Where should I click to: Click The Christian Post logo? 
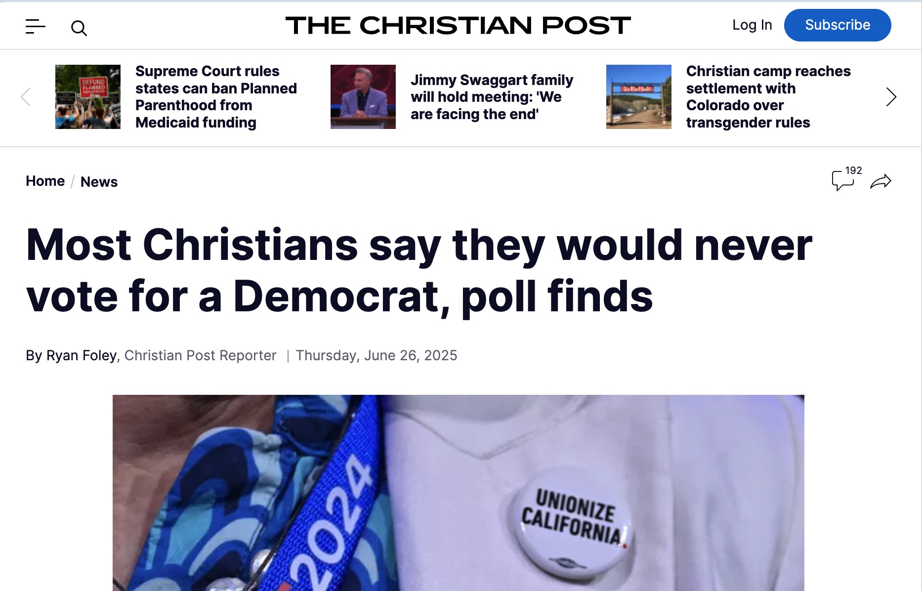(458, 25)
